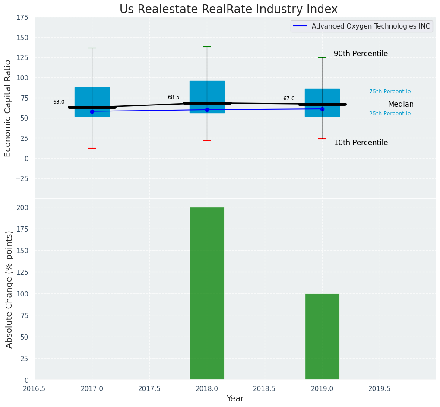Click the Advanced Oxygen Technologies INC legend entry
Viewport: 440px width, 407px height.
(370, 26)
